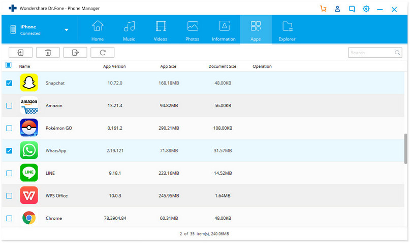
Task: Click the 245.95MB app size cell
Action: point(169,195)
